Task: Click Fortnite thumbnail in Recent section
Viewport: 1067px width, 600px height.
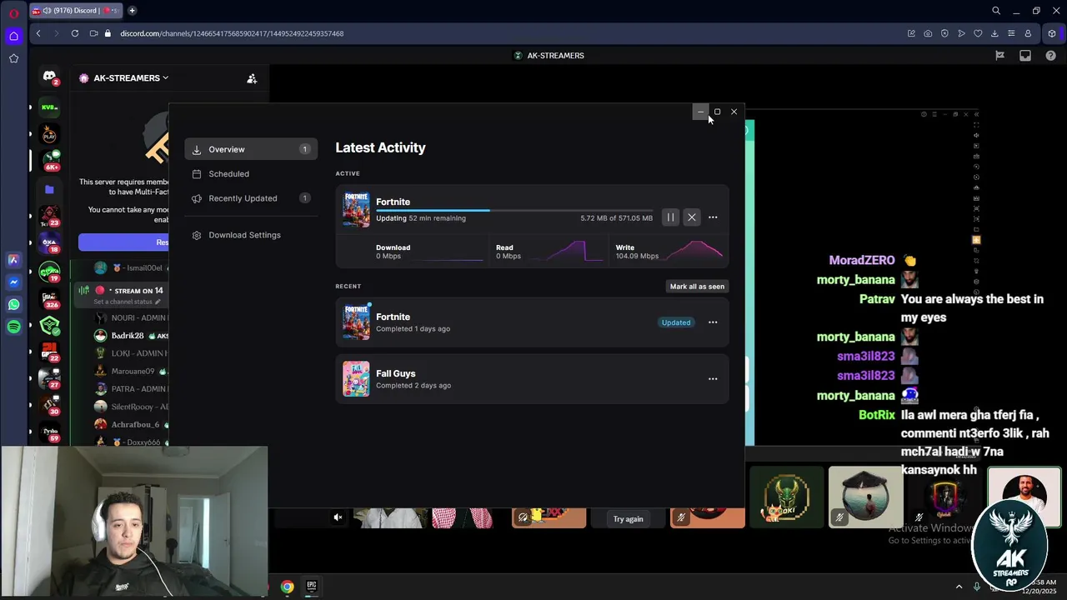Action: pyautogui.click(x=356, y=322)
